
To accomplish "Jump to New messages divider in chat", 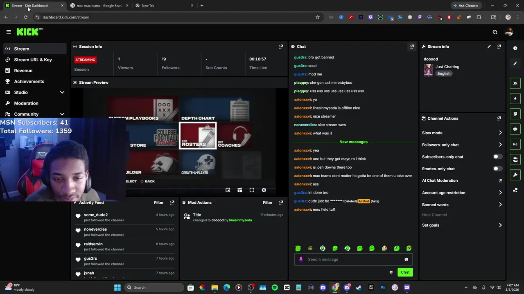I will click(353, 142).
